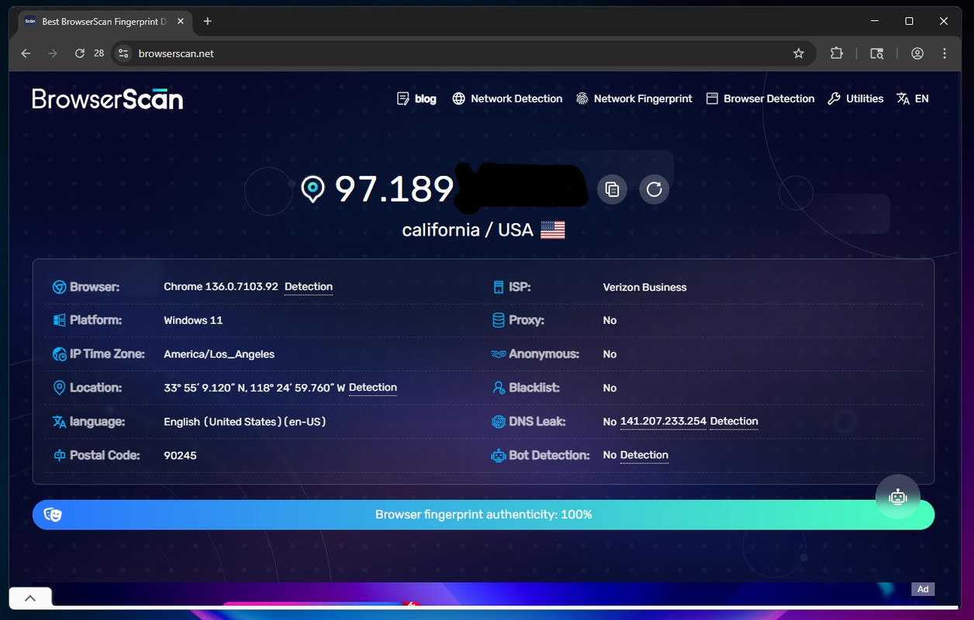974x620 pixels.
Task: Click the language translate icon in the table
Action: [59, 422]
